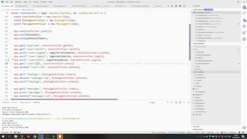Switch to the Debug Console panel tab
Image resolution: width=247 pixels, height=139 pixels.
25,102
